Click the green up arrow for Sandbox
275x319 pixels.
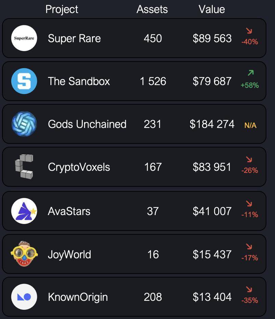[250, 73]
